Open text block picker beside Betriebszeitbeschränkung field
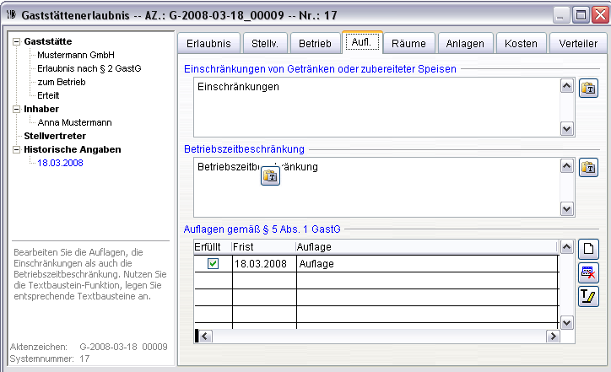The width and height of the screenshot is (611, 372). [x=588, y=168]
